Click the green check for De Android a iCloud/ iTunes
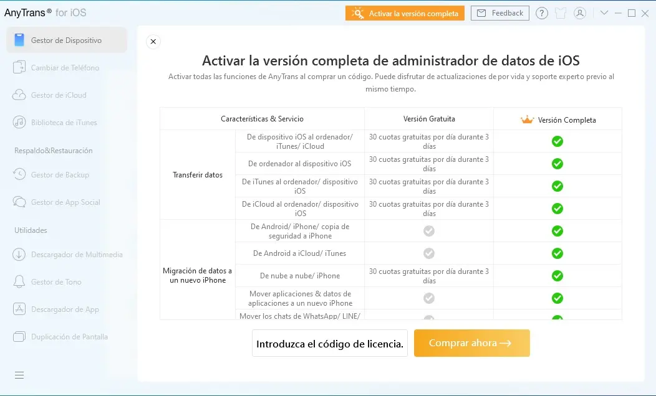This screenshot has width=656, height=396. [x=557, y=253]
